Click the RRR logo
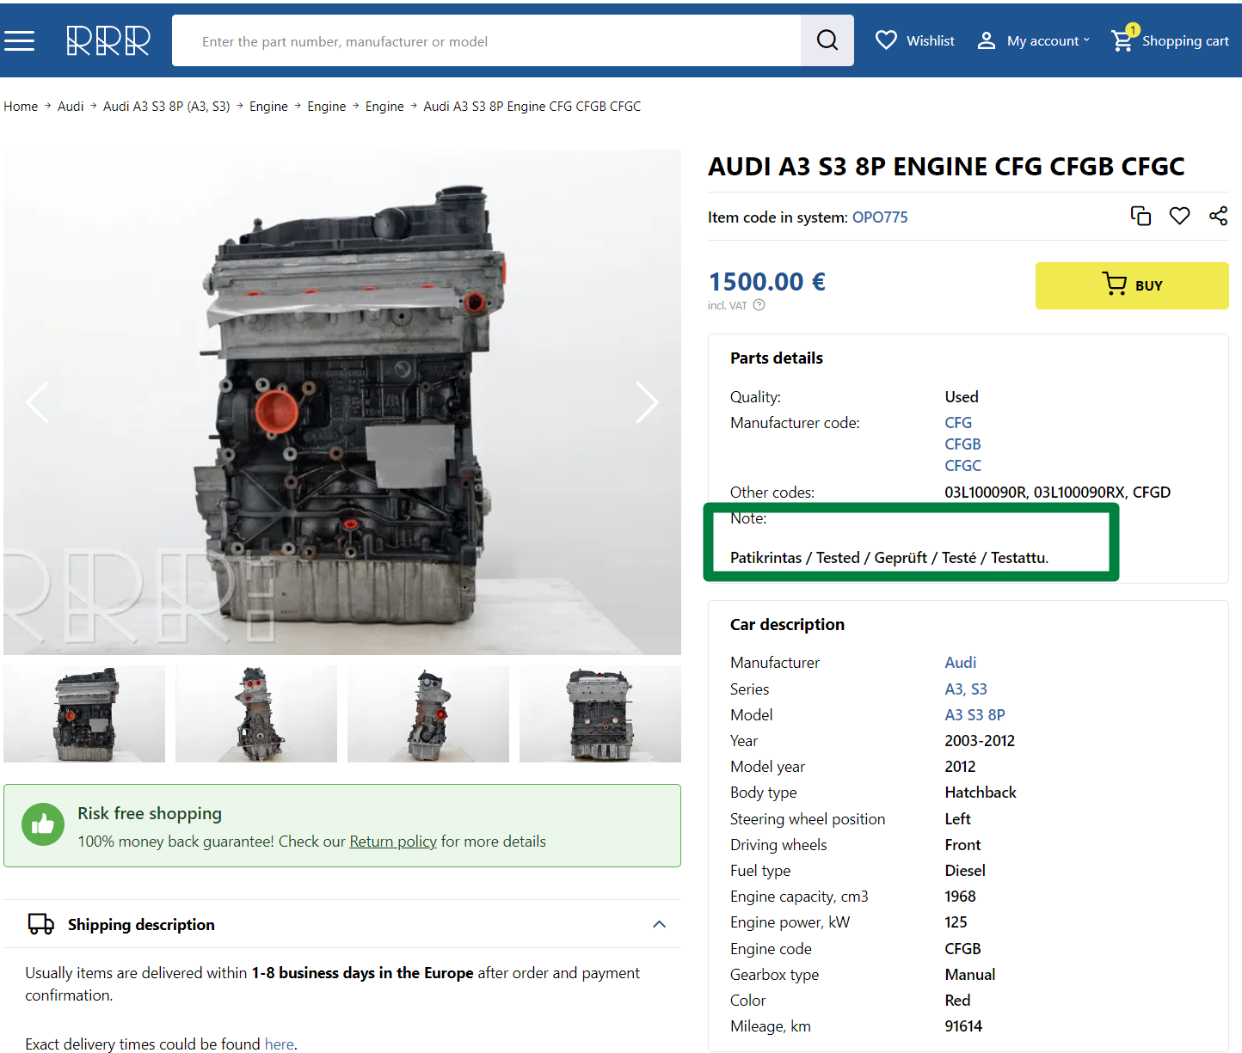 pos(108,40)
